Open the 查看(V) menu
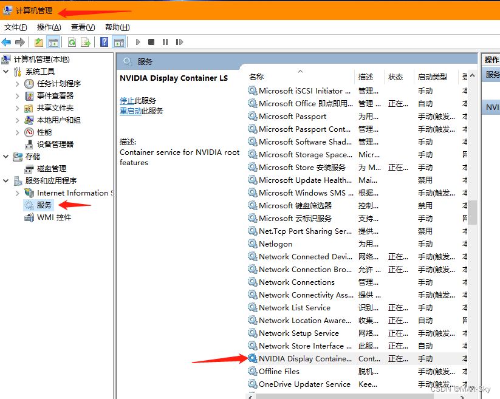Image resolution: width=500 pixels, height=399 pixels. click(83, 27)
